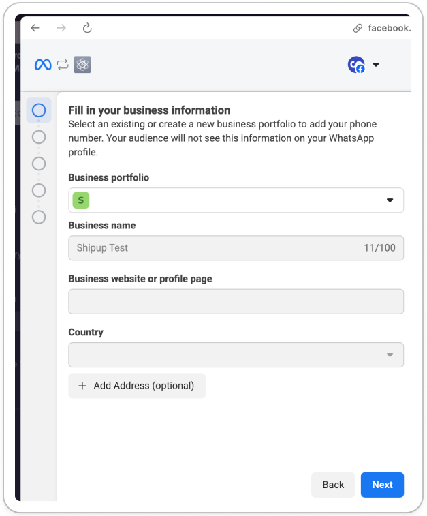Reload the page with refresh icon
427x516 pixels.
tap(87, 28)
